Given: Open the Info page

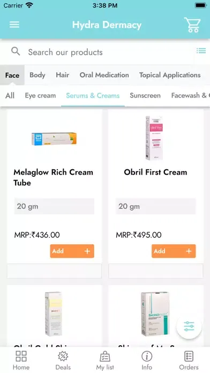Looking at the screenshot, I should 147,360.
